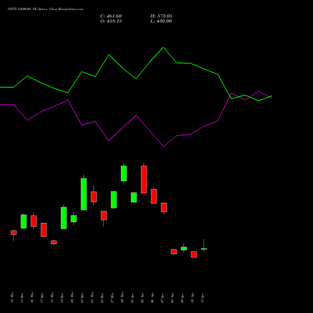Click the tall red candle above 02 Apr
This screenshot has width=313, height=313.
pyautogui.click(x=144, y=180)
